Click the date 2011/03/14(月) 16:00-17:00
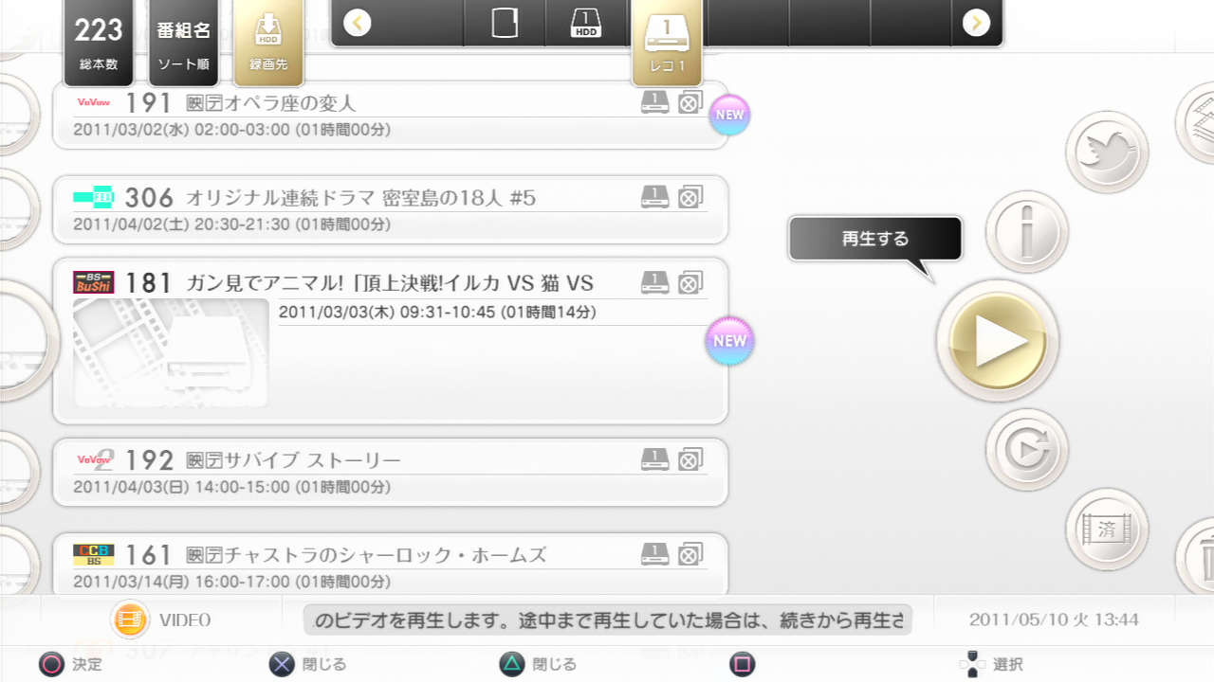1214x682 pixels. click(231, 582)
